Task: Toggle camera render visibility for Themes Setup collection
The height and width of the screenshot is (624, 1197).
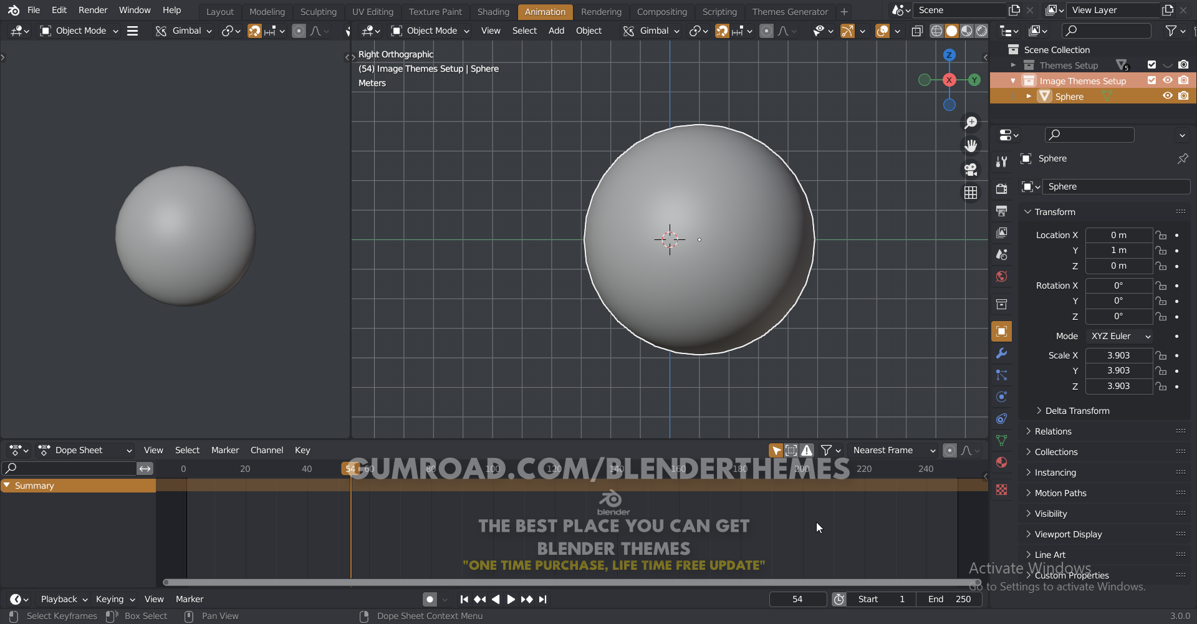Action: tap(1184, 65)
